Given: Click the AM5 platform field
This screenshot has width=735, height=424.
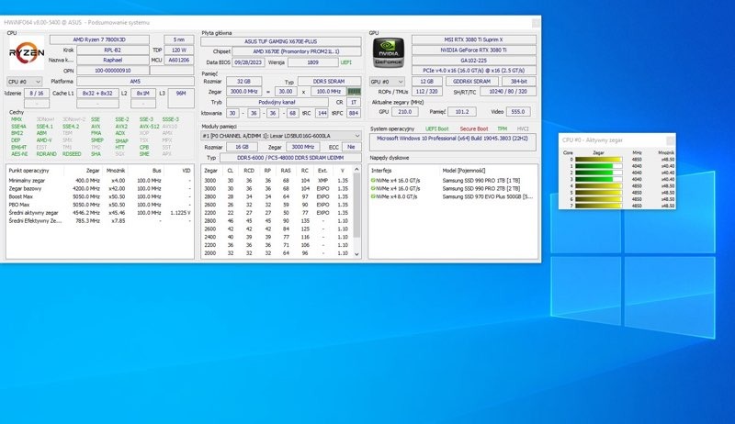Looking at the screenshot, I should coord(135,82).
